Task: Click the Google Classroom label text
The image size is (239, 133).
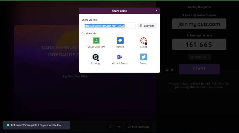Action: 96,47
